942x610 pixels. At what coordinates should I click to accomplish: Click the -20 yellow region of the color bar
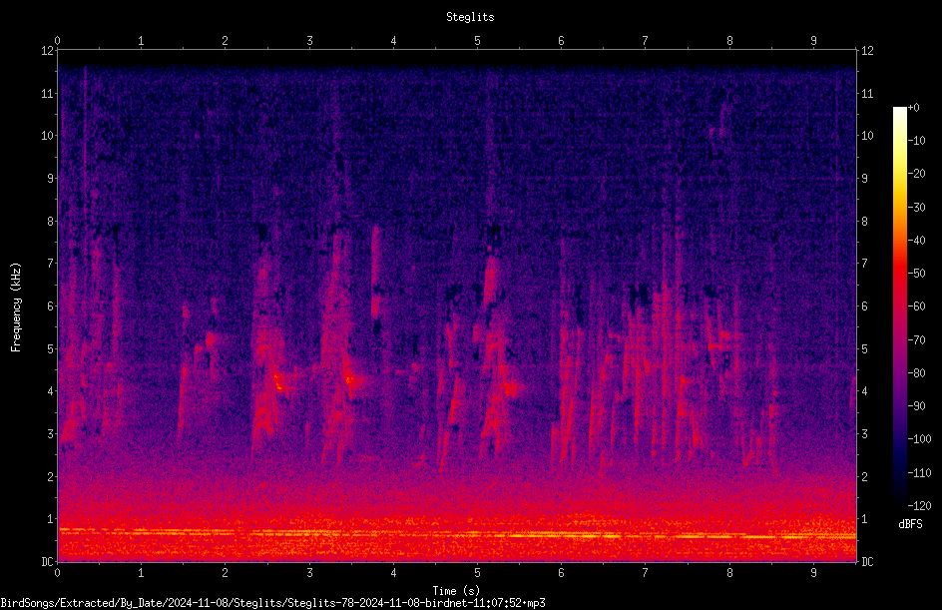pos(899,174)
